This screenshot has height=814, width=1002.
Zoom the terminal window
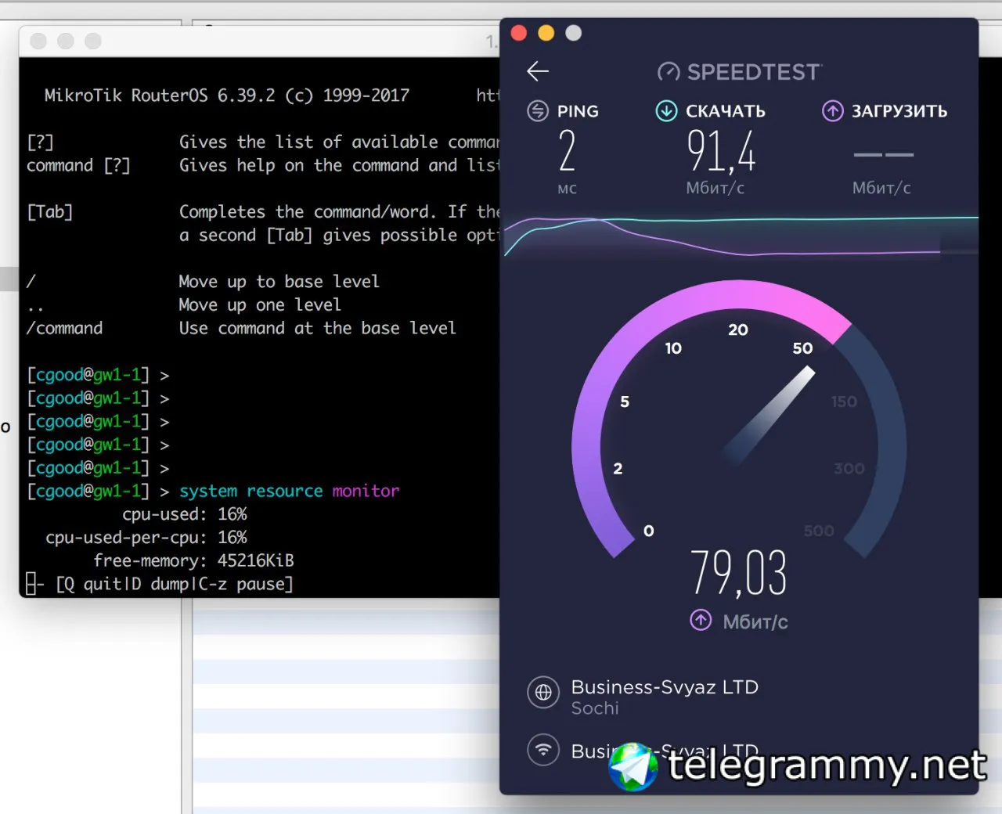pyautogui.click(x=93, y=41)
